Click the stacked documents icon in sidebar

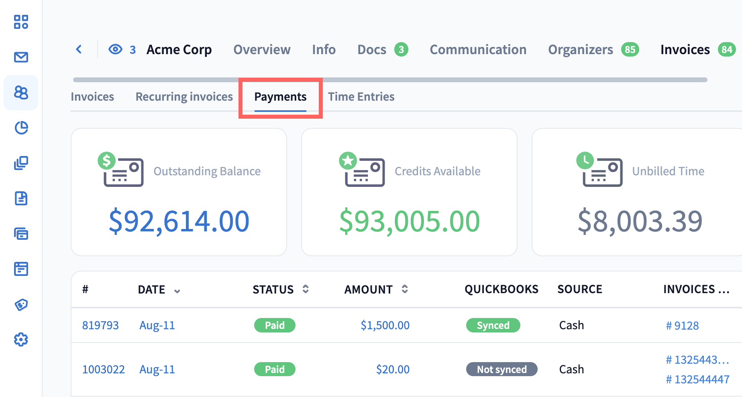(x=21, y=163)
